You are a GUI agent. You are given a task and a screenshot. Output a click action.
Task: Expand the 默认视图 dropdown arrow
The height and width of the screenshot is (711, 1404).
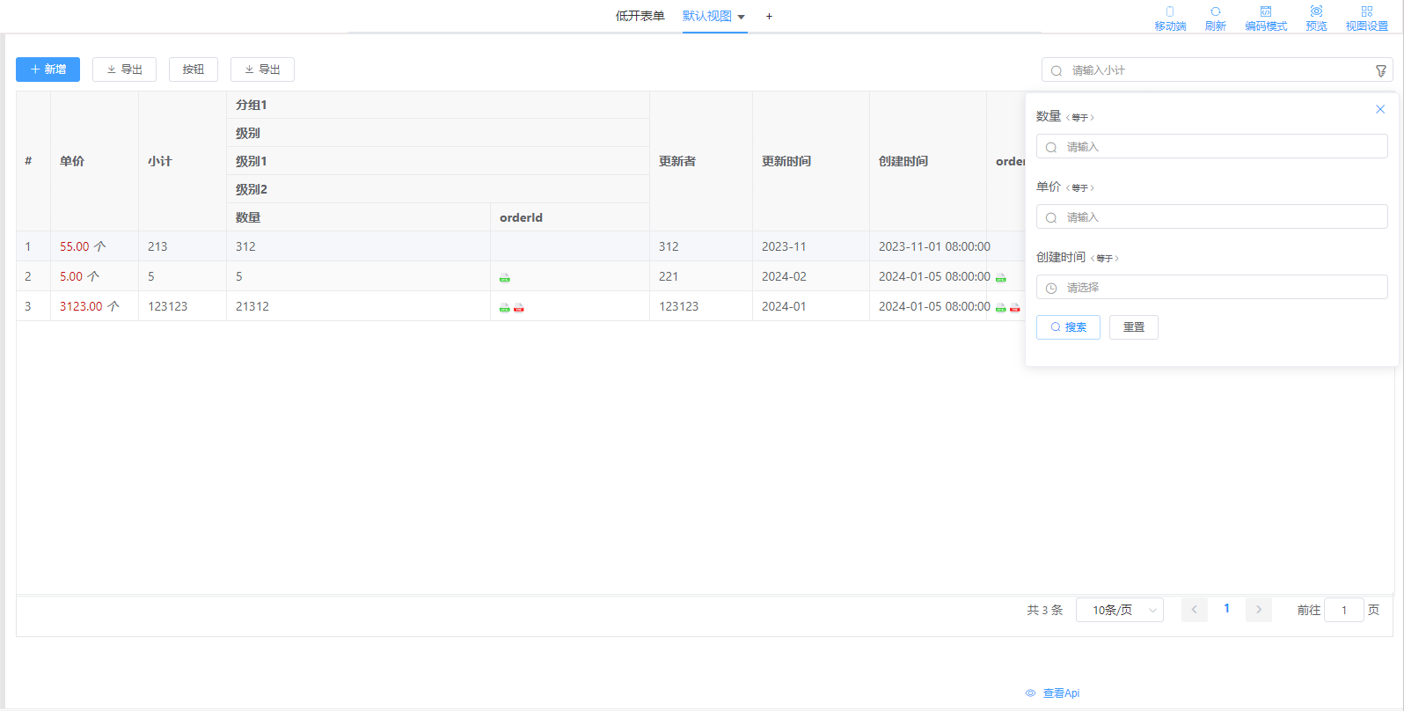tap(742, 17)
